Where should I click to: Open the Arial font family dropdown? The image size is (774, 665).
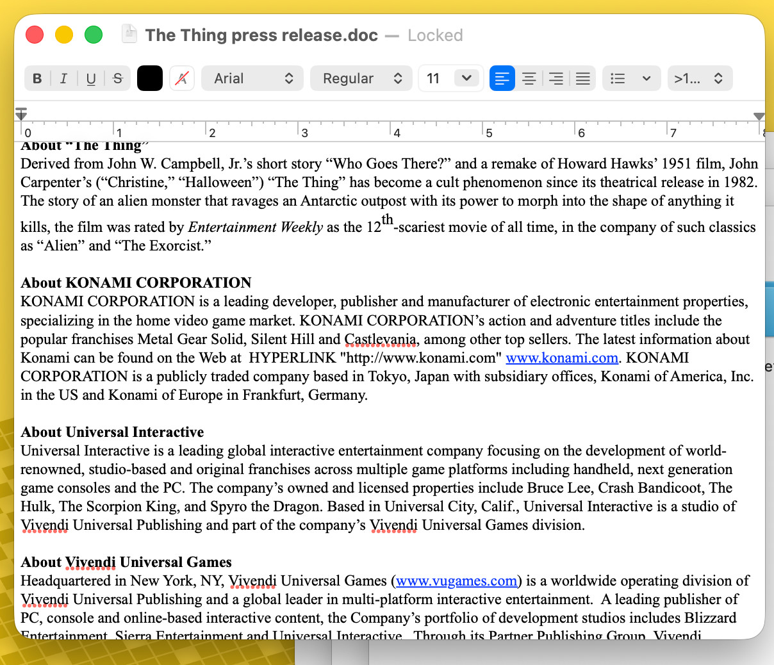[252, 78]
